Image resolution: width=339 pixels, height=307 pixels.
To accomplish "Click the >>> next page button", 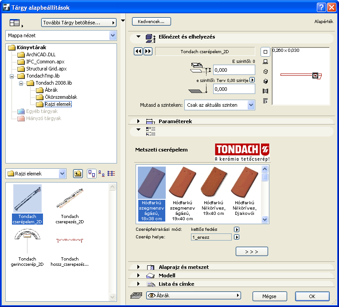I will point(252,252).
